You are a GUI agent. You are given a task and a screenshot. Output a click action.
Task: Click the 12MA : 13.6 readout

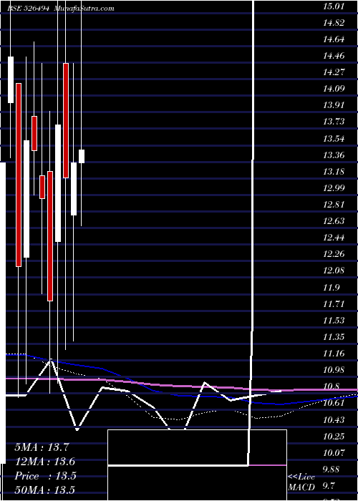(45, 462)
